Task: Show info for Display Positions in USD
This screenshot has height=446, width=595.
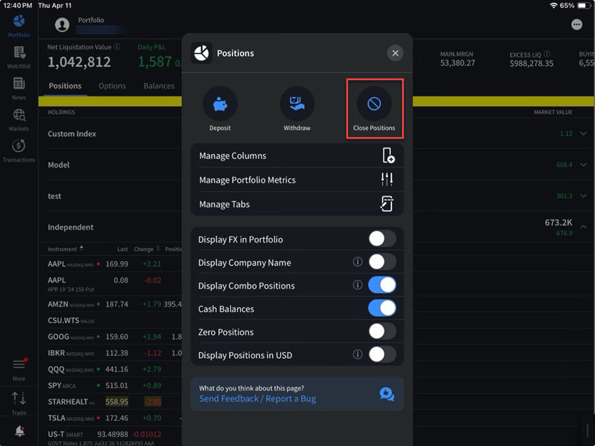Action: point(358,354)
